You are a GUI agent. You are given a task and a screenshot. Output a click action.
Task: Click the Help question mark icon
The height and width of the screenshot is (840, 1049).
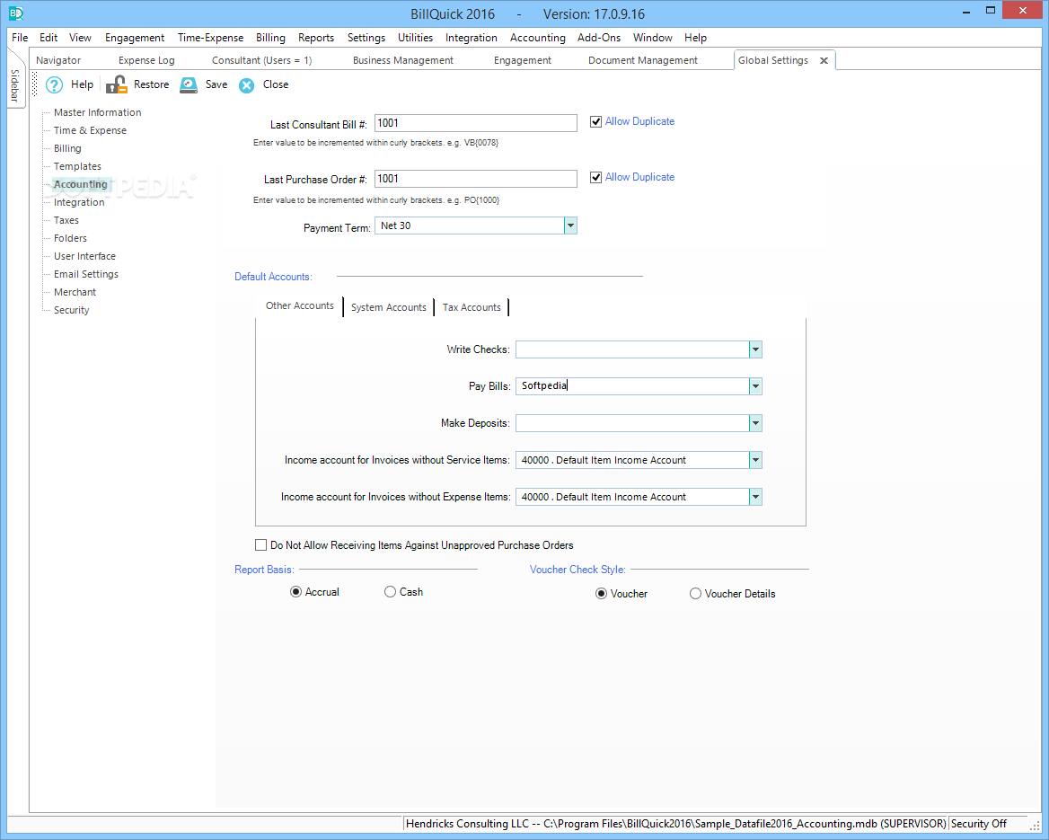point(54,85)
